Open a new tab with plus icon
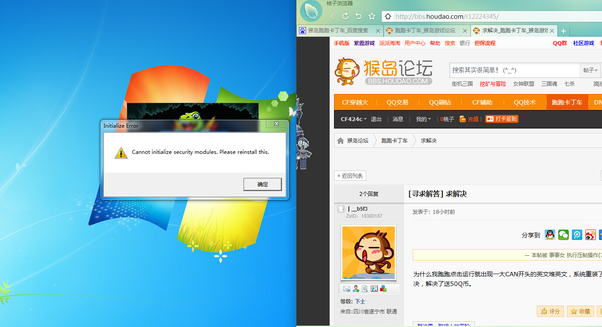The width and height of the screenshot is (602, 327). (x=564, y=31)
